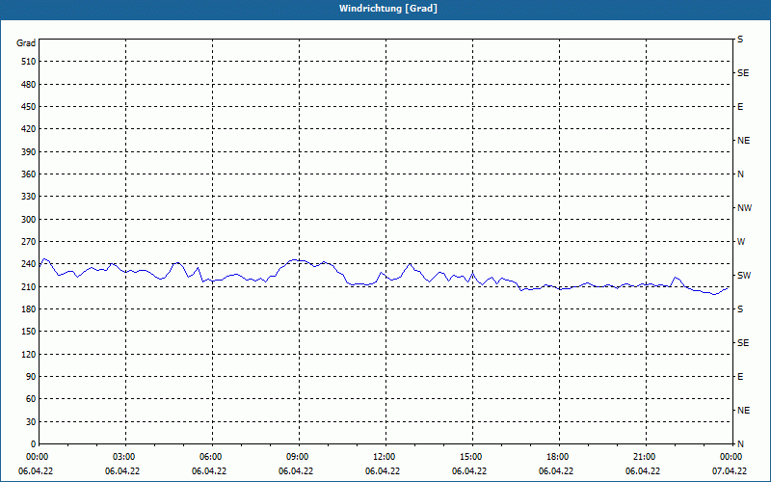Select the 270 y-axis tick label
Screen dimensions: 771x482
click(29, 242)
